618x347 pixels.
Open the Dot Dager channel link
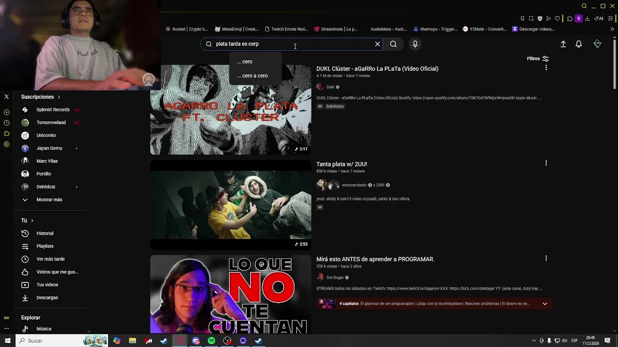pyautogui.click(x=335, y=277)
